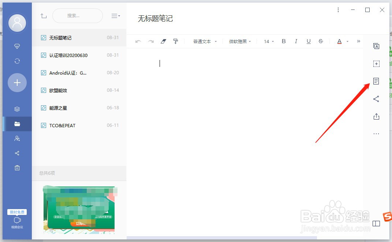Toggle strikethrough formatting
Viewport: 392px width, 242px height.
[x=321, y=41]
